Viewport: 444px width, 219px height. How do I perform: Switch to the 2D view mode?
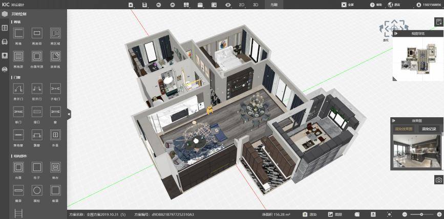pos(242,5)
